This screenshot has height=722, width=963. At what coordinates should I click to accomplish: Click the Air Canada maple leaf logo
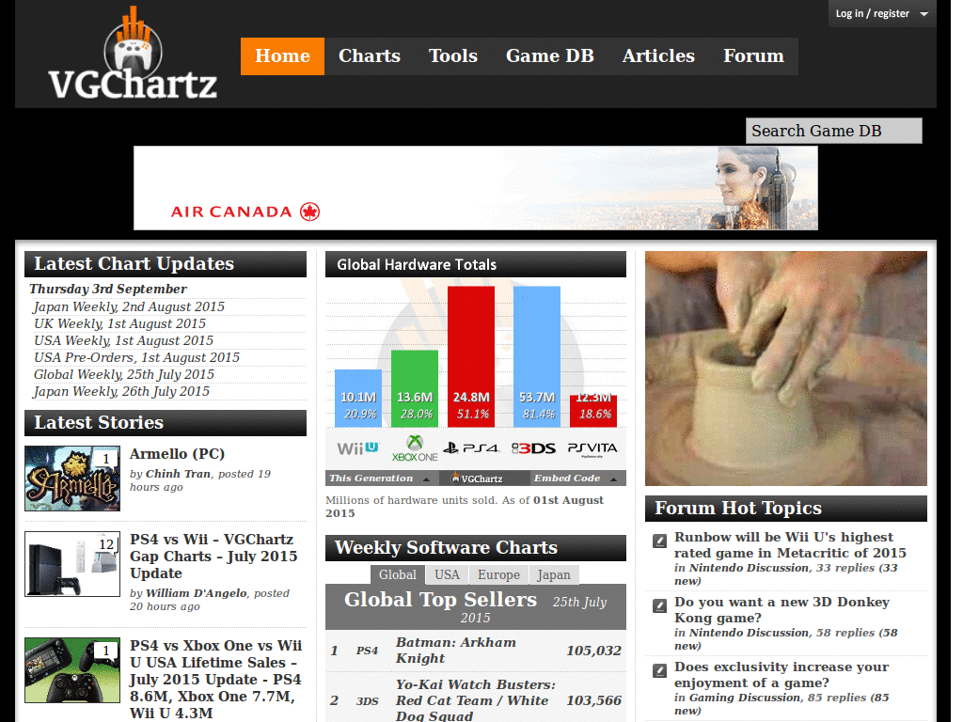click(x=309, y=212)
